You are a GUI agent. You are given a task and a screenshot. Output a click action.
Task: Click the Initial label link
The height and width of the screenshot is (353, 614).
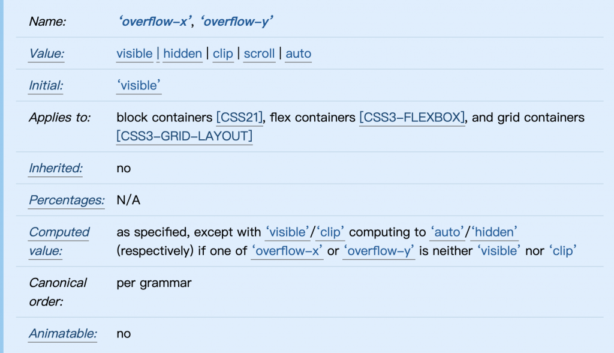point(46,85)
